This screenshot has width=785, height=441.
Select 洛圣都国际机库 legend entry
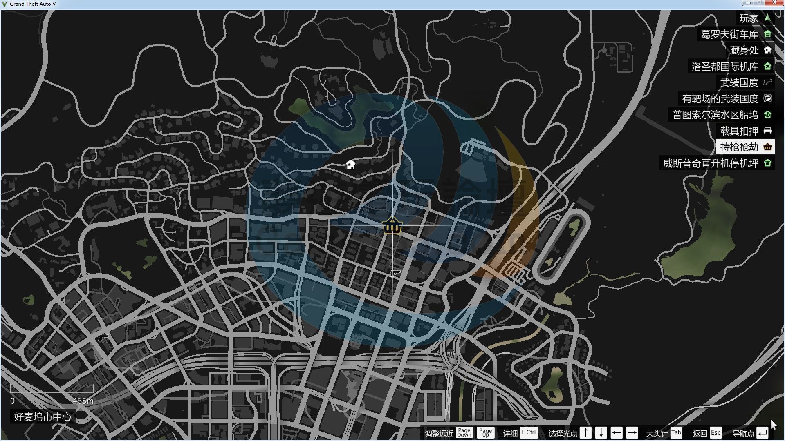point(724,67)
